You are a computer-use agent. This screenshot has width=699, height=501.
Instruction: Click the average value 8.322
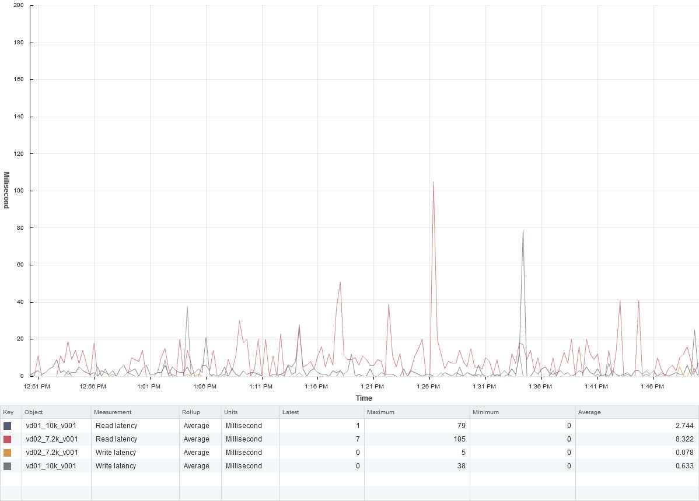[684, 439]
